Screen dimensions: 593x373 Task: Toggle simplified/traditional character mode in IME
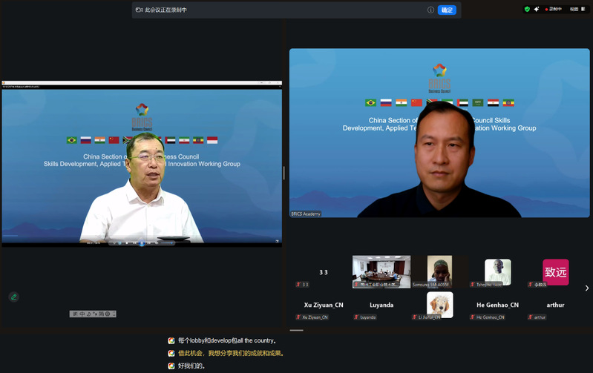coord(102,314)
